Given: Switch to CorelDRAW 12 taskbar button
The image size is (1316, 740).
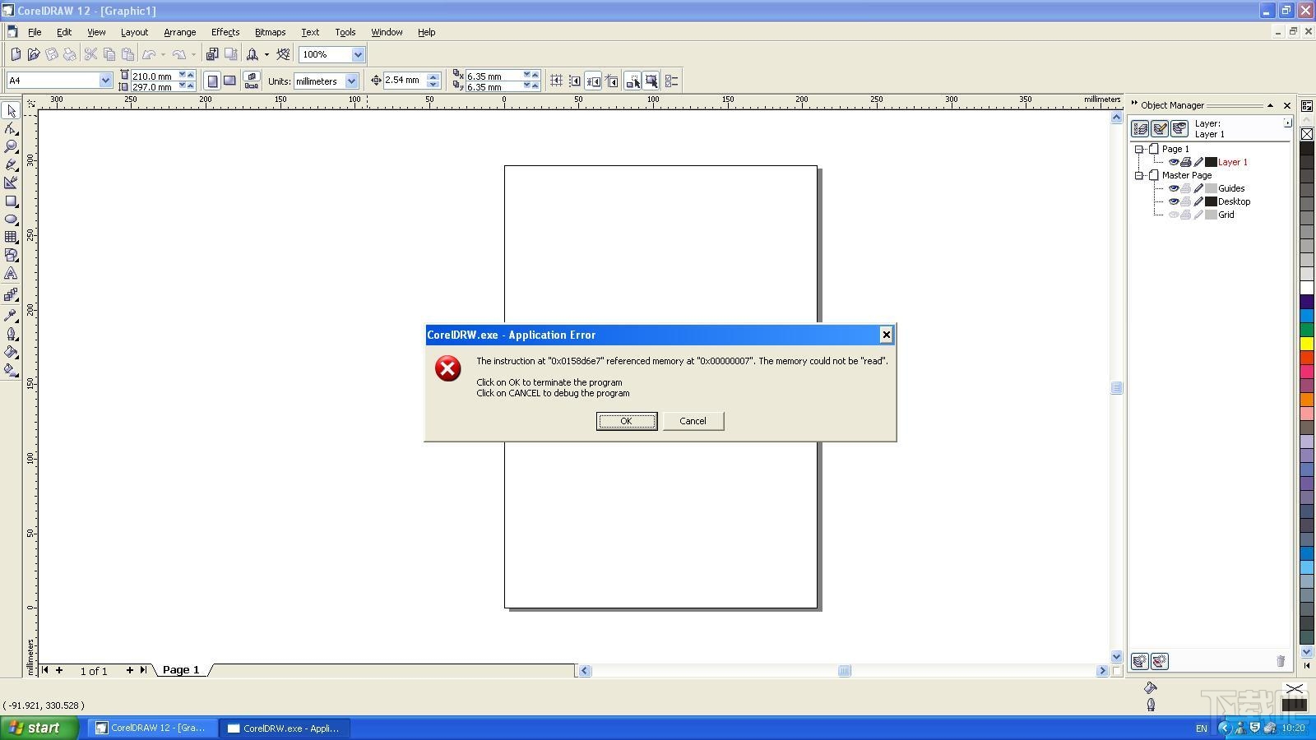Looking at the screenshot, I should coord(153,728).
